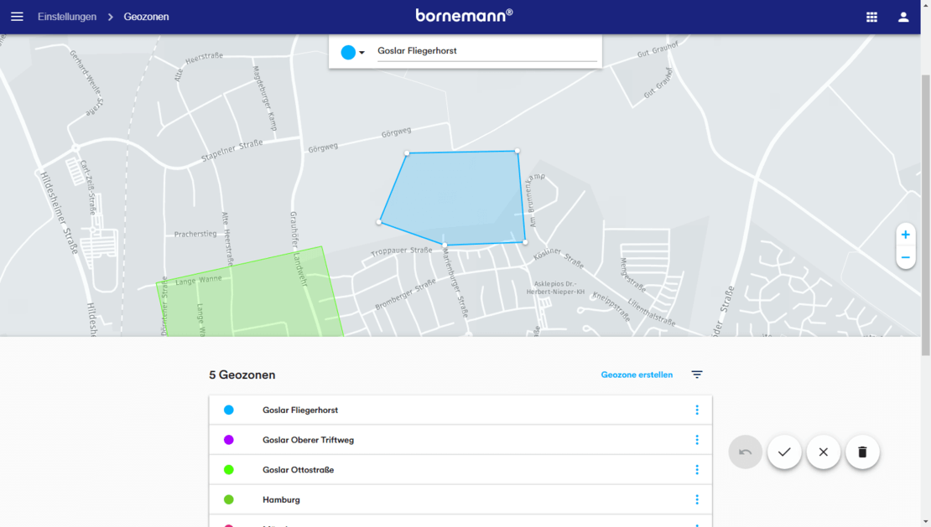Select Hamburg in geozone list
Image resolution: width=931 pixels, height=527 pixels.
[460, 499]
